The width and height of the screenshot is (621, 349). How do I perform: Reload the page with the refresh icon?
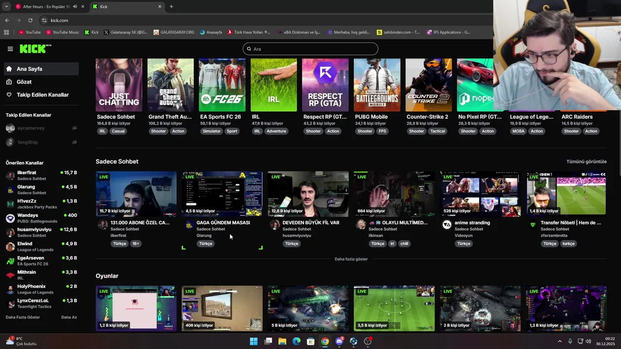click(30, 20)
